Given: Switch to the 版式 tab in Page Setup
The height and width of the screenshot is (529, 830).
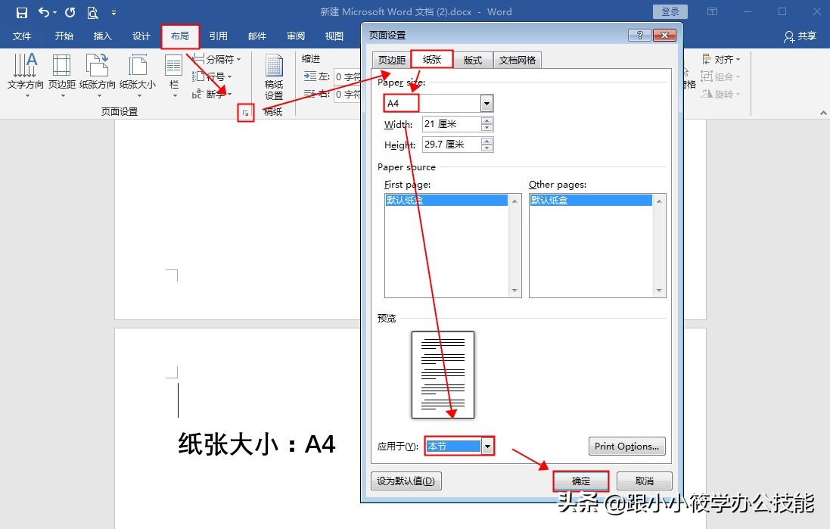Looking at the screenshot, I should pos(473,60).
